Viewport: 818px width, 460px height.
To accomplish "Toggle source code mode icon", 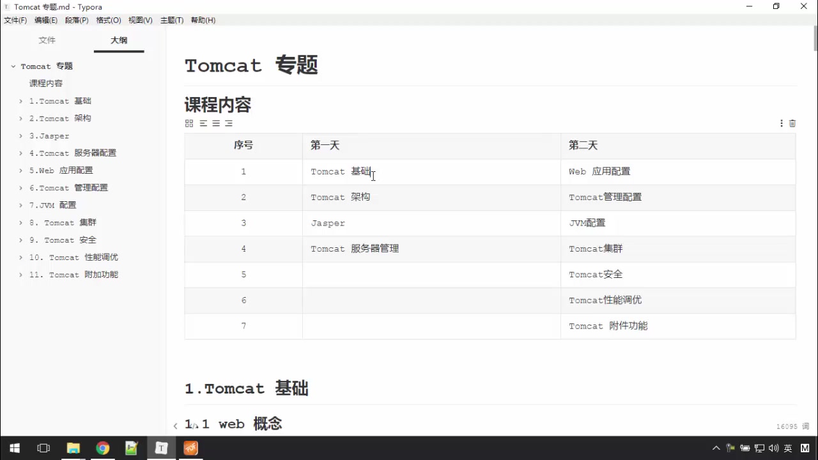I will click(x=193, y=425).
